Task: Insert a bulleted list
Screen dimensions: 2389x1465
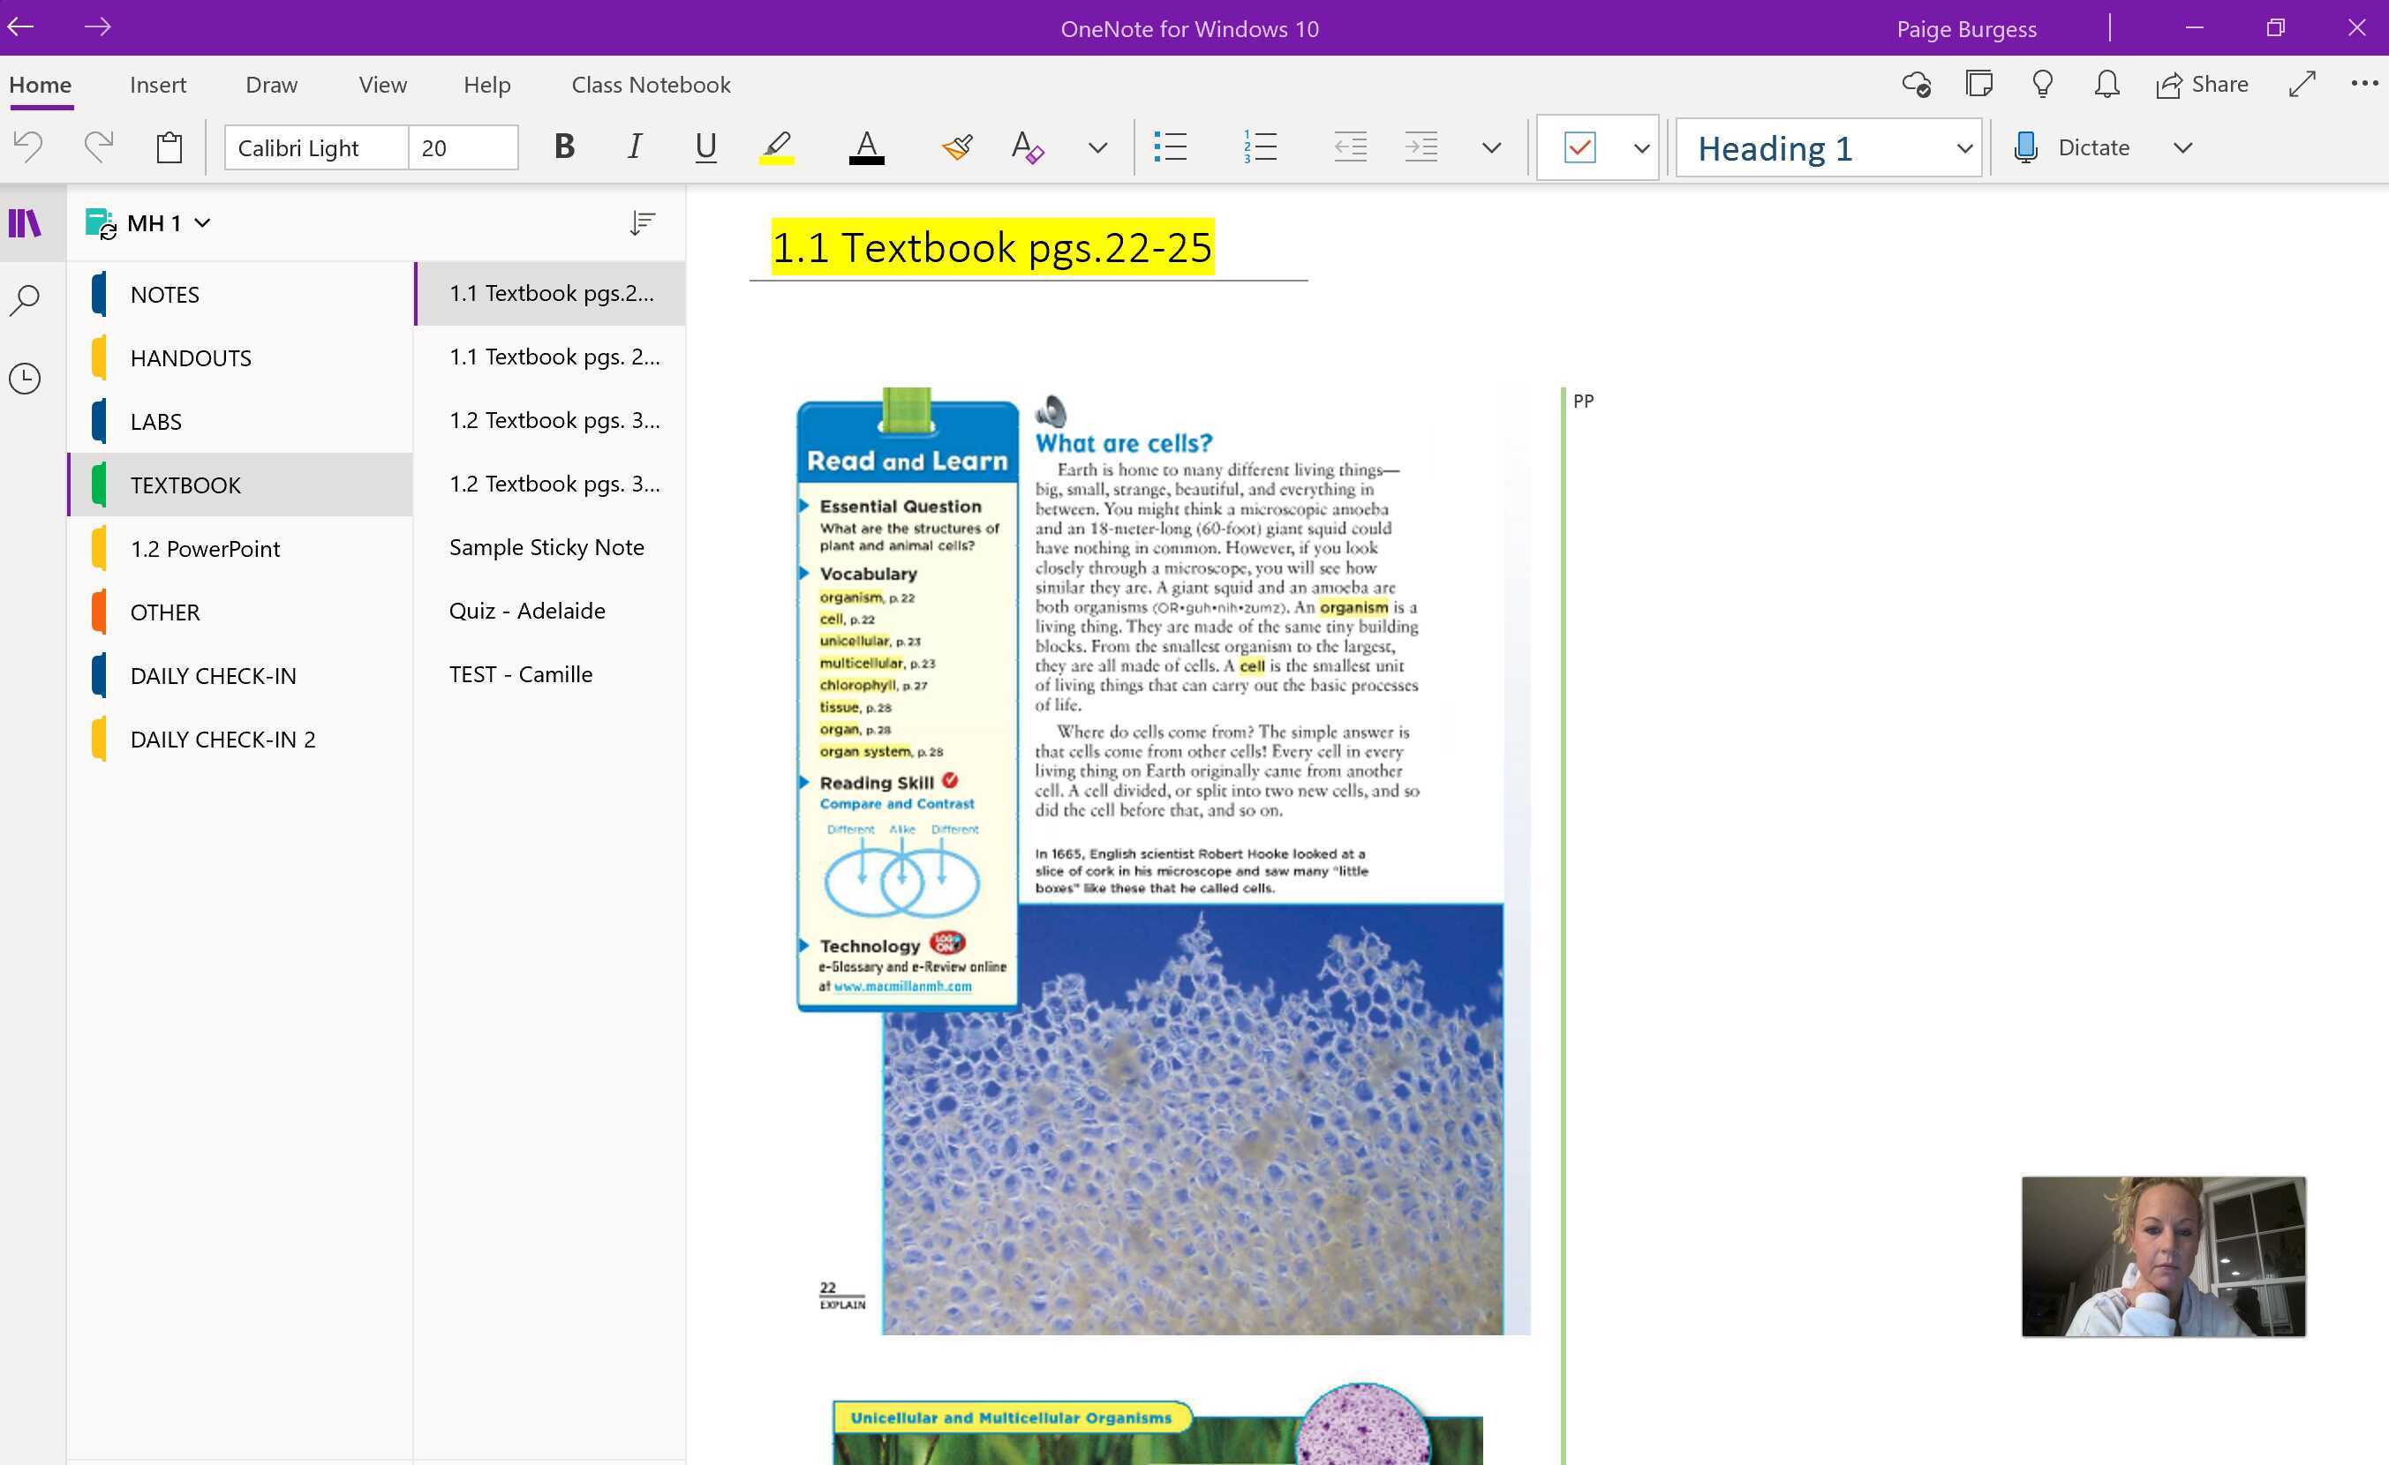Action: click(x=1171, y=147)
